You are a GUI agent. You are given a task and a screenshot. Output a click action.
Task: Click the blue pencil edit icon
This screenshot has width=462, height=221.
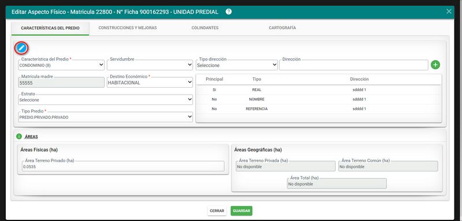point(21,48)
